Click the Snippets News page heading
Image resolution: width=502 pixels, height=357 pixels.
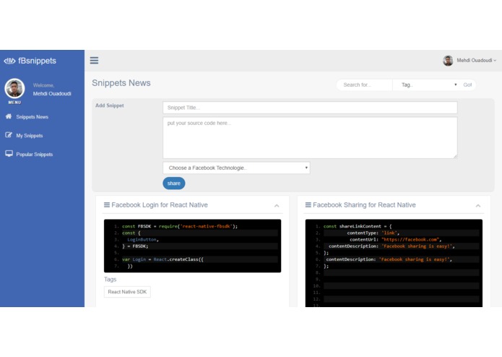121,83
